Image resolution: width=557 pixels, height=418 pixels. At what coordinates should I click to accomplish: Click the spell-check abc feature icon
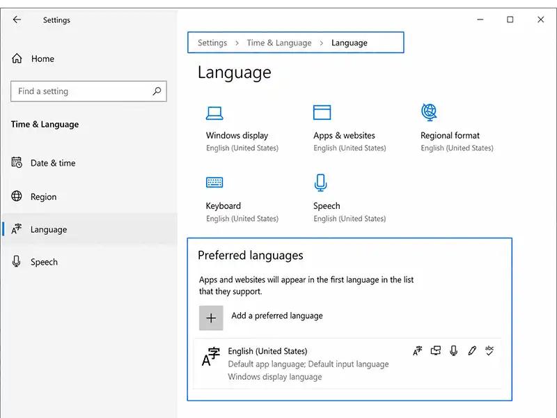coord(489,350)
